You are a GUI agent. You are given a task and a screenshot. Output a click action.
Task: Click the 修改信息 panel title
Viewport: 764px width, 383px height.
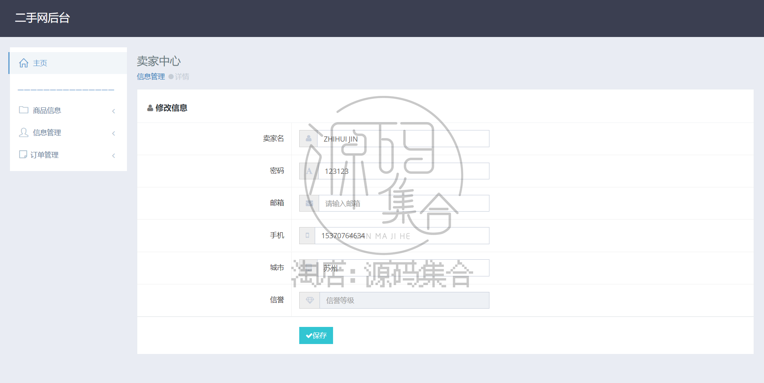click(172, 108)
